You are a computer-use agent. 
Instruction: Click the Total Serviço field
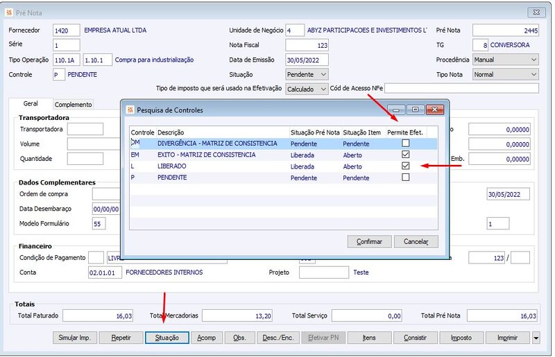[x=367, y=315]
